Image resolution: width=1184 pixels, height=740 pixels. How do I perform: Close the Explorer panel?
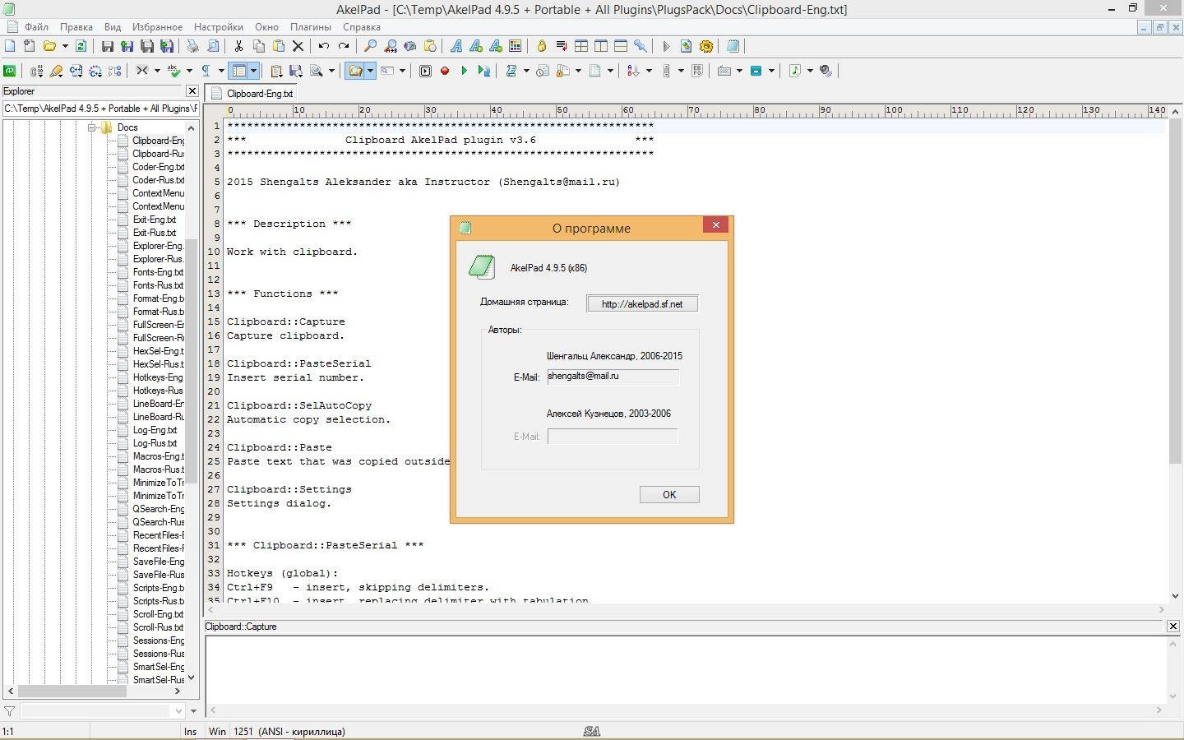[x=192, y=91]
